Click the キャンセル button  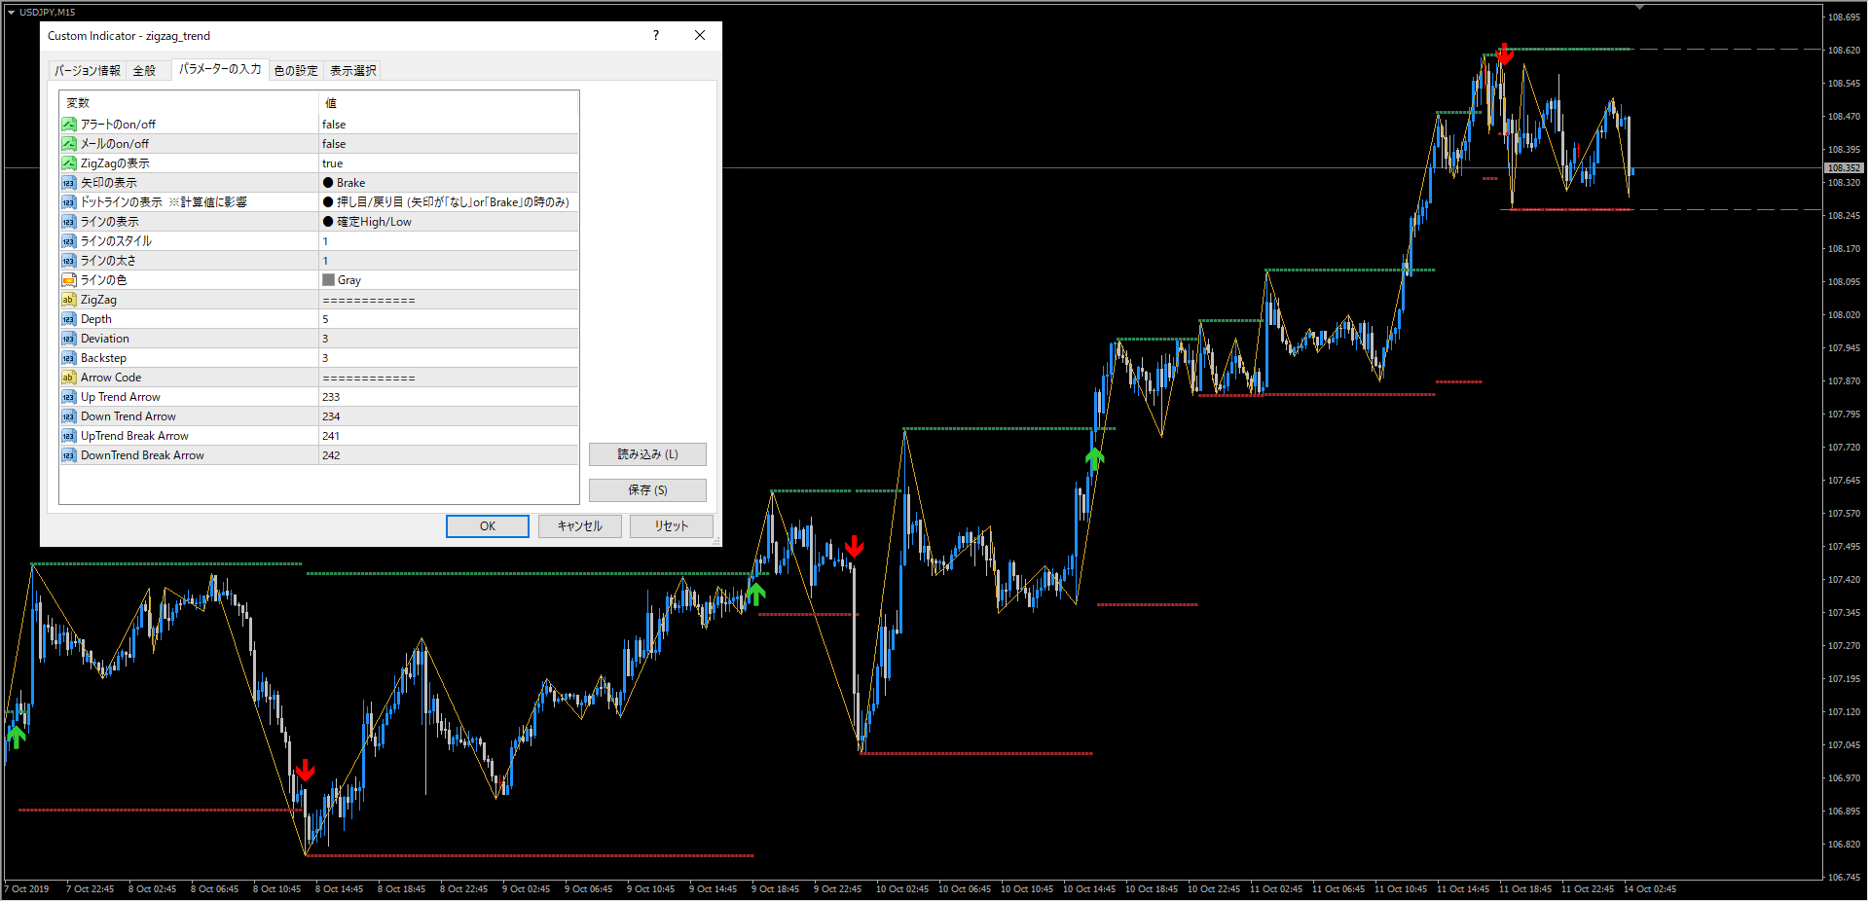[x=579, y=526]
